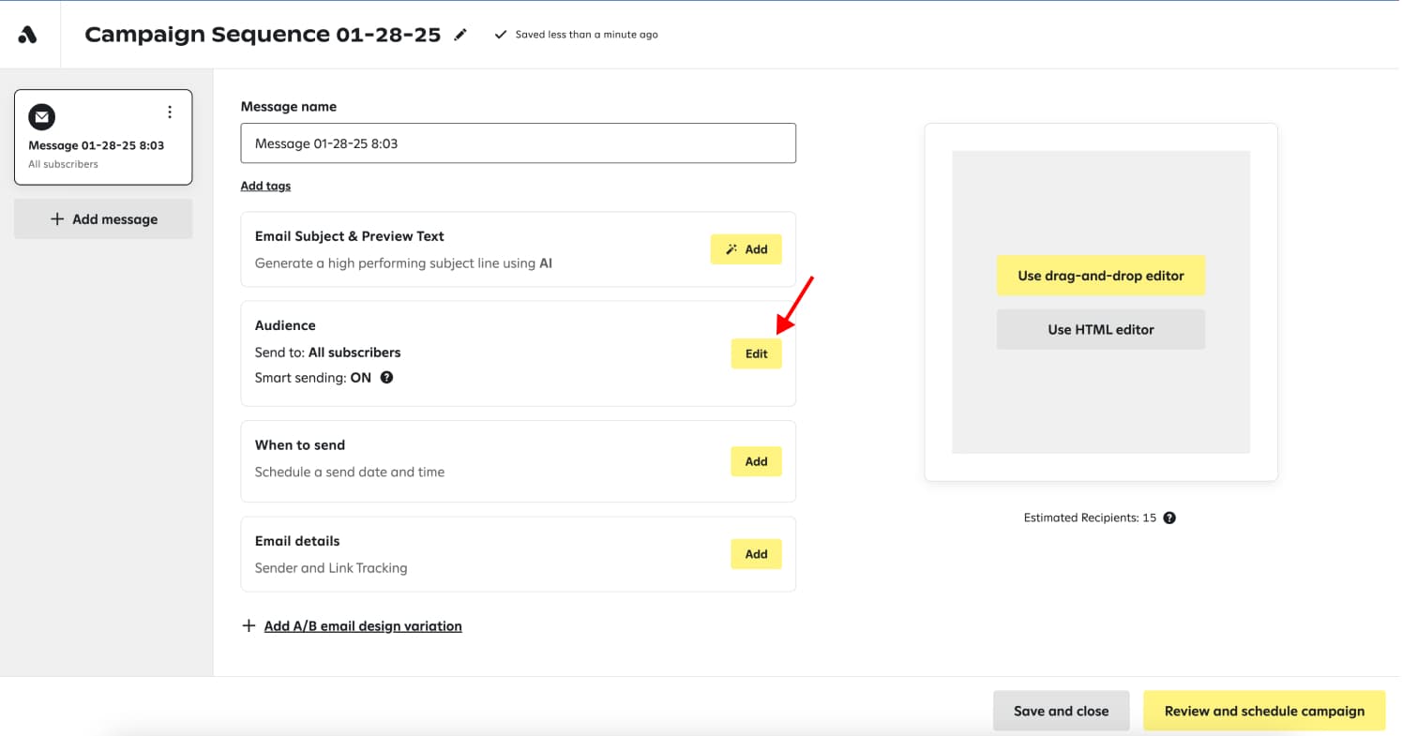
Task: Add a send date in When to send
Action: (x=756, y=461)
